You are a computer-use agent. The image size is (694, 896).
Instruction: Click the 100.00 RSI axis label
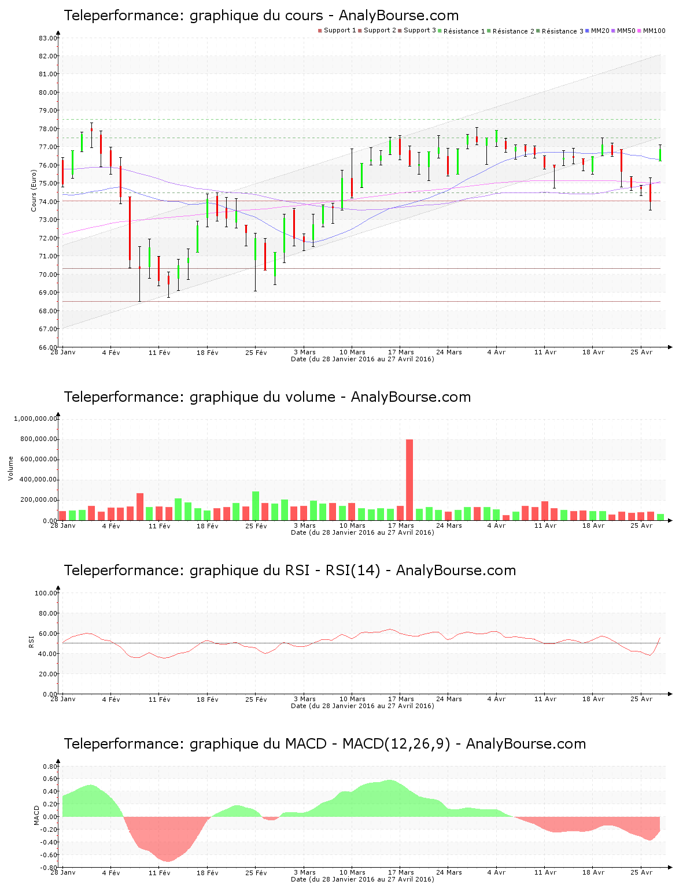pyautogui.click(x=46, y=593)
